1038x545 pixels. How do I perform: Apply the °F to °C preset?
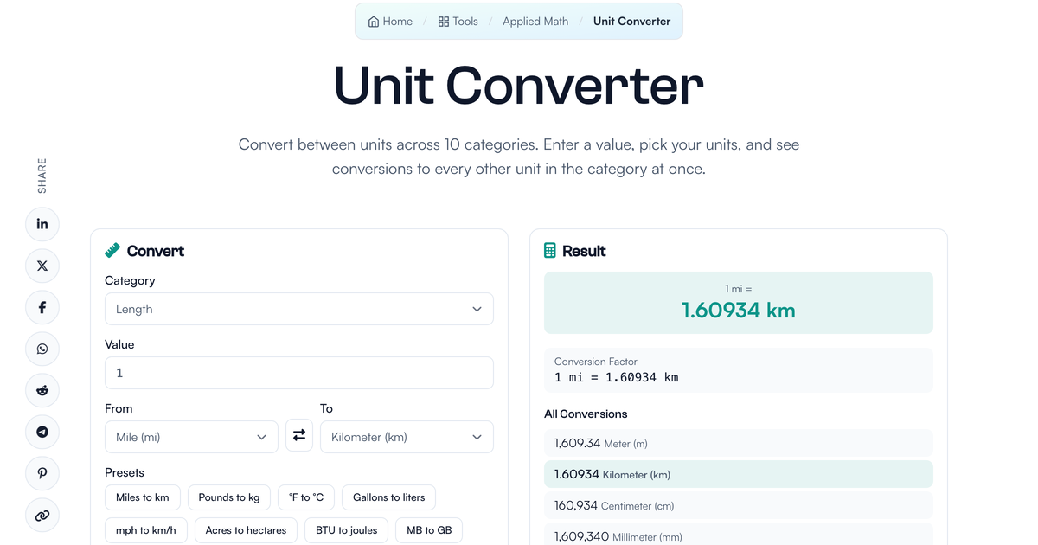pos(306,497)
